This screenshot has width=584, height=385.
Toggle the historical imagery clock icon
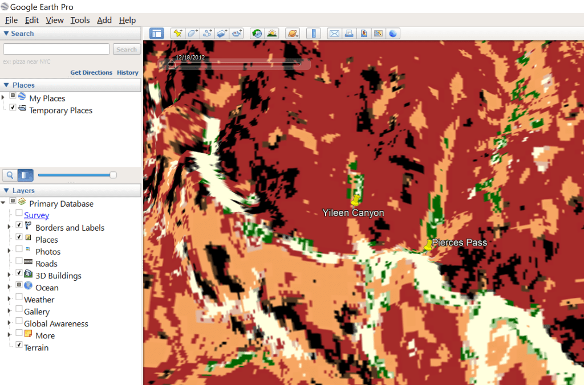(257, 34)
